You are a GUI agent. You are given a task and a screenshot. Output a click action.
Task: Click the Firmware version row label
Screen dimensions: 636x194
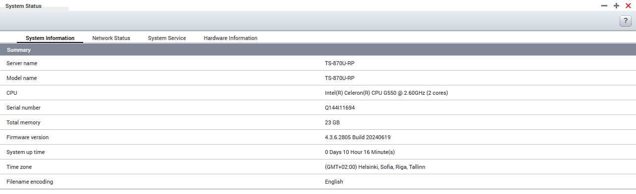click(27, 137)
